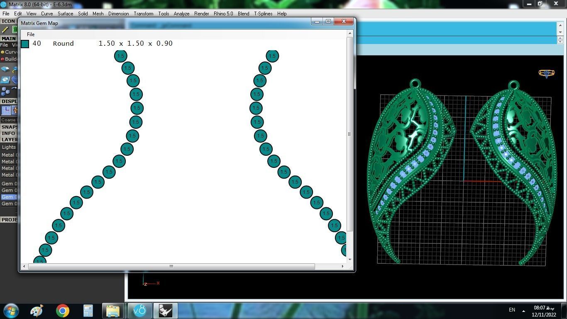Click the blue gem icon in the main panel
Image resolution: width=567 pixels, height=319 pixels.
point(5,69)
